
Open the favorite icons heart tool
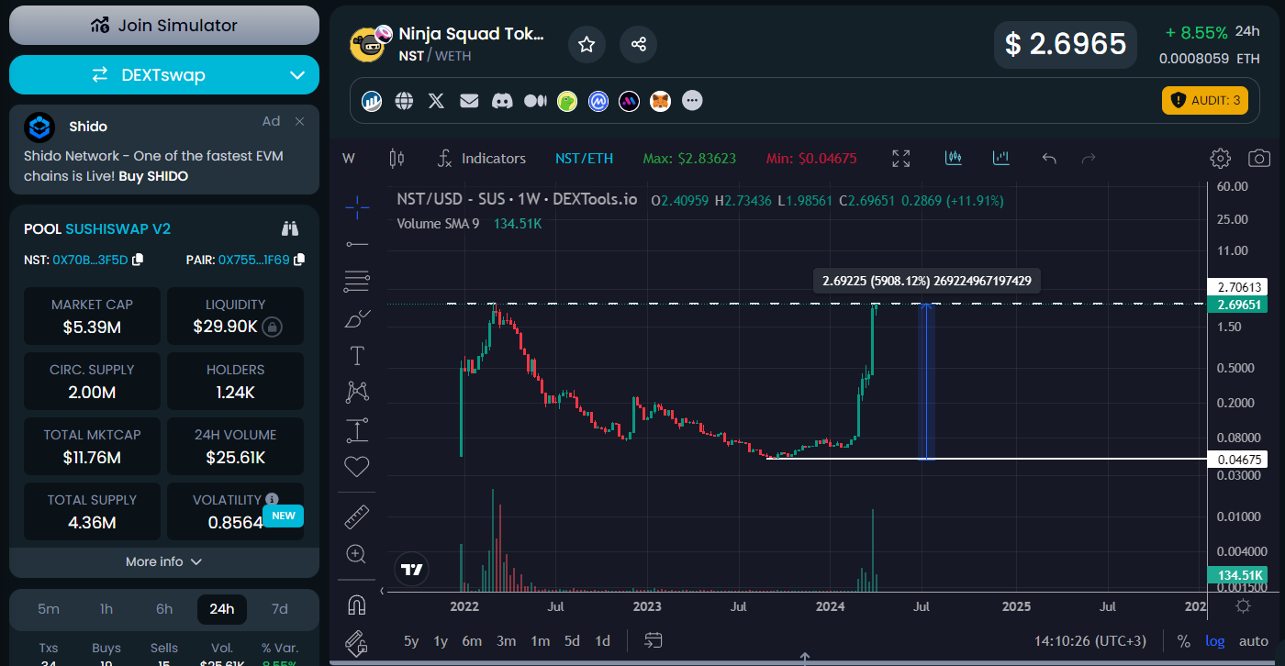357,467
